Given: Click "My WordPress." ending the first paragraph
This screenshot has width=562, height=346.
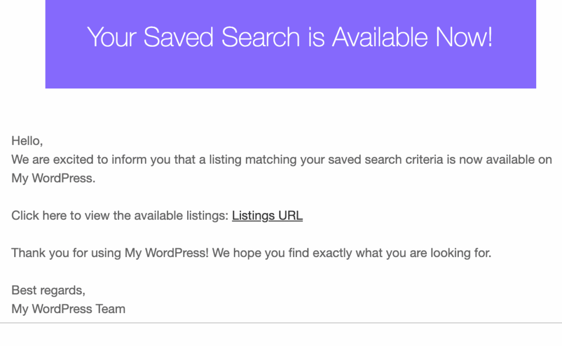Looking at the screenshot, I should point(53,178).
